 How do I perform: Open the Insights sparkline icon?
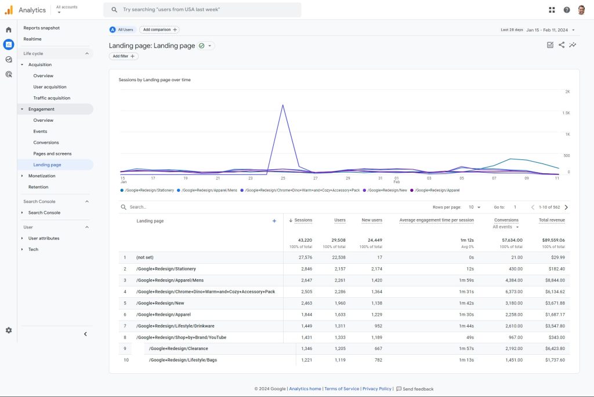coord(573,45)
